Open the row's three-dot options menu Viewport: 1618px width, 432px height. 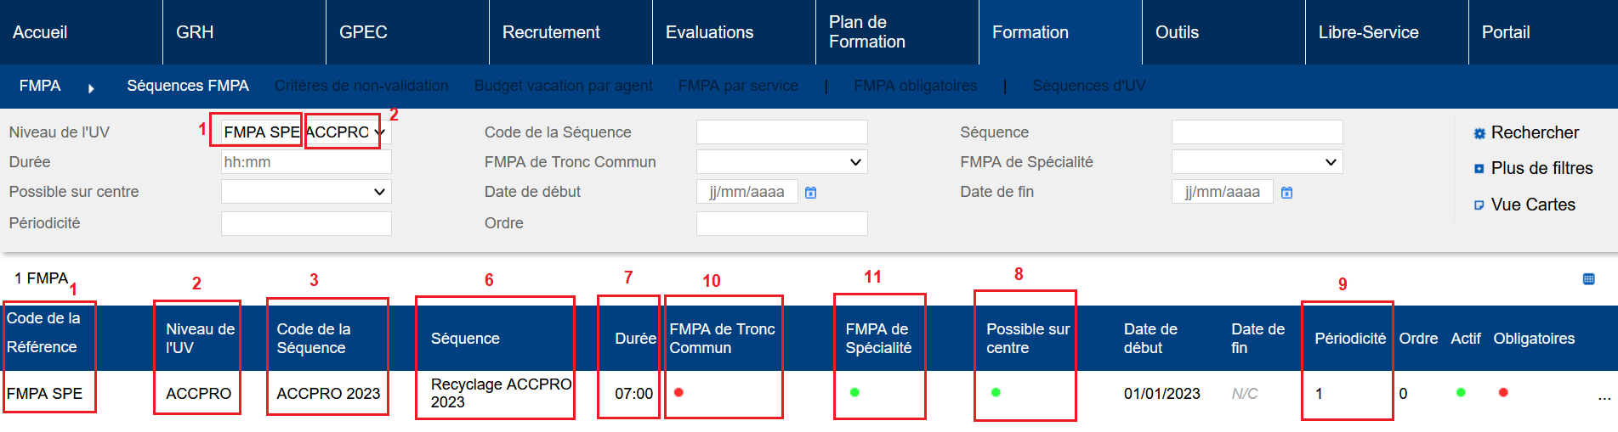(x=1604, y=396)
